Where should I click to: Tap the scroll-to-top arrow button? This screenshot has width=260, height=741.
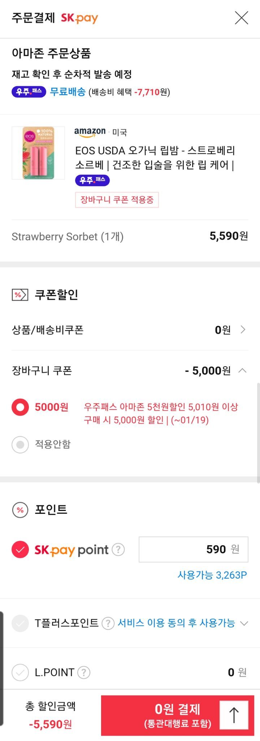point(234,715)
